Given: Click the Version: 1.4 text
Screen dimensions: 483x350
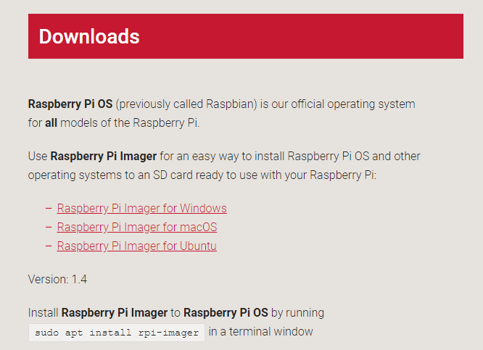Looking at the screenshot, I should click(57, 279).
